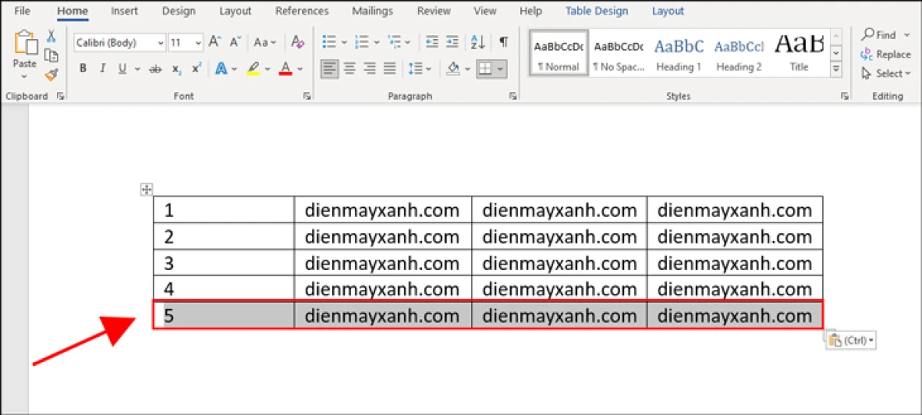
Task: Open the underline style dropdown arrow
Action: (x=138, y=69)
